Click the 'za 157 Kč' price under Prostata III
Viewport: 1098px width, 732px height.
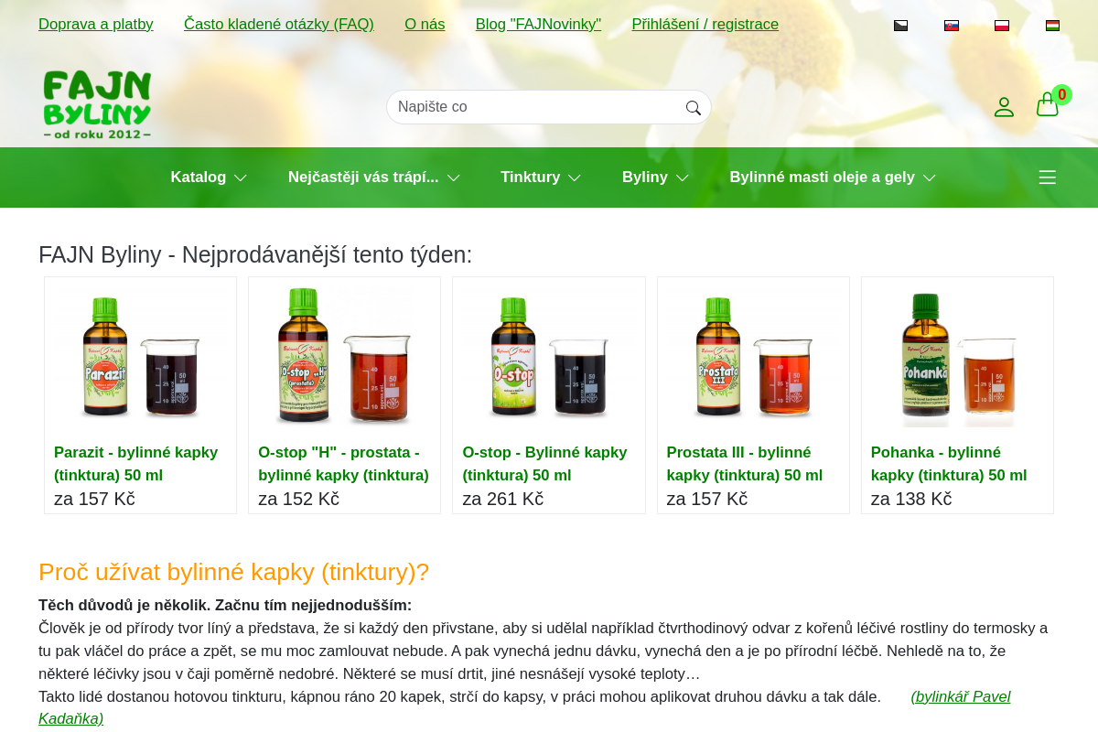[x=707, y=500]
